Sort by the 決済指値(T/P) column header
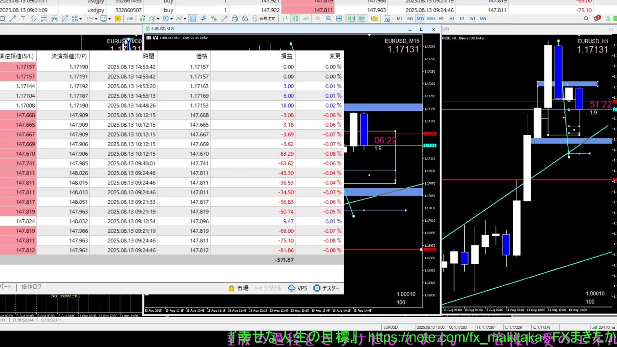Viewport: 617px width, 347px height. pos(70,56)
